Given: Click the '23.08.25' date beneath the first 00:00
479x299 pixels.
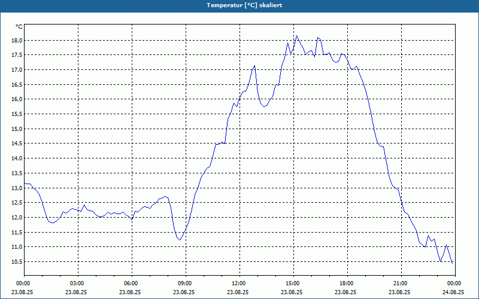Looking at the screenshot, I should 22,292.
